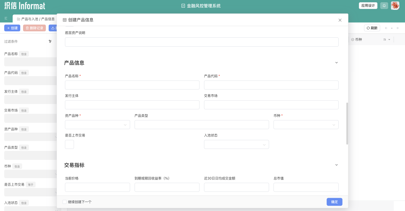This screenshot has height=211, width=405.
Task: Open the 入池状态 dropdown in form
Action: 237,144
